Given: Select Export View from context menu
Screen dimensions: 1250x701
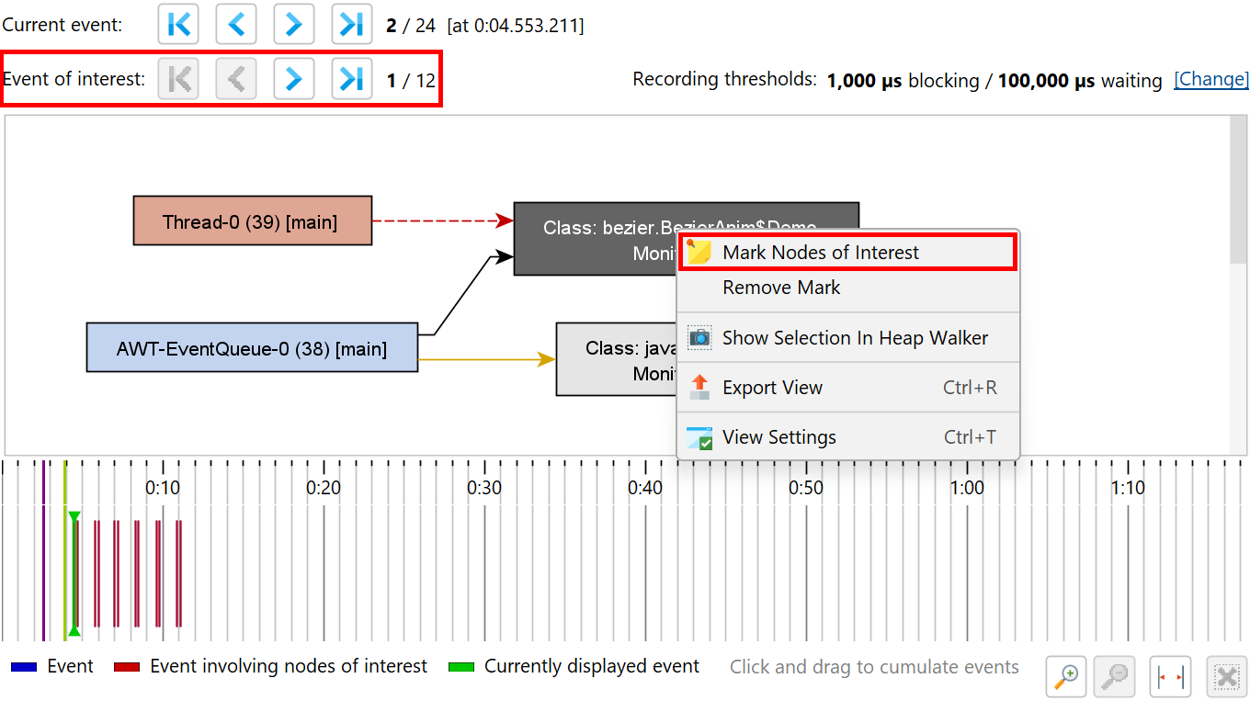Looking at the screenshot, I should [x=847, y=388].
